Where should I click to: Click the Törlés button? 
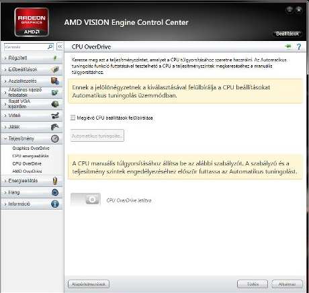tap(253, 284)
